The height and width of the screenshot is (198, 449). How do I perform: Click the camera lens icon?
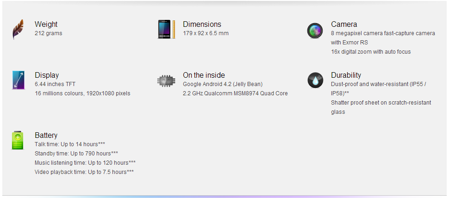pos(315,31)
